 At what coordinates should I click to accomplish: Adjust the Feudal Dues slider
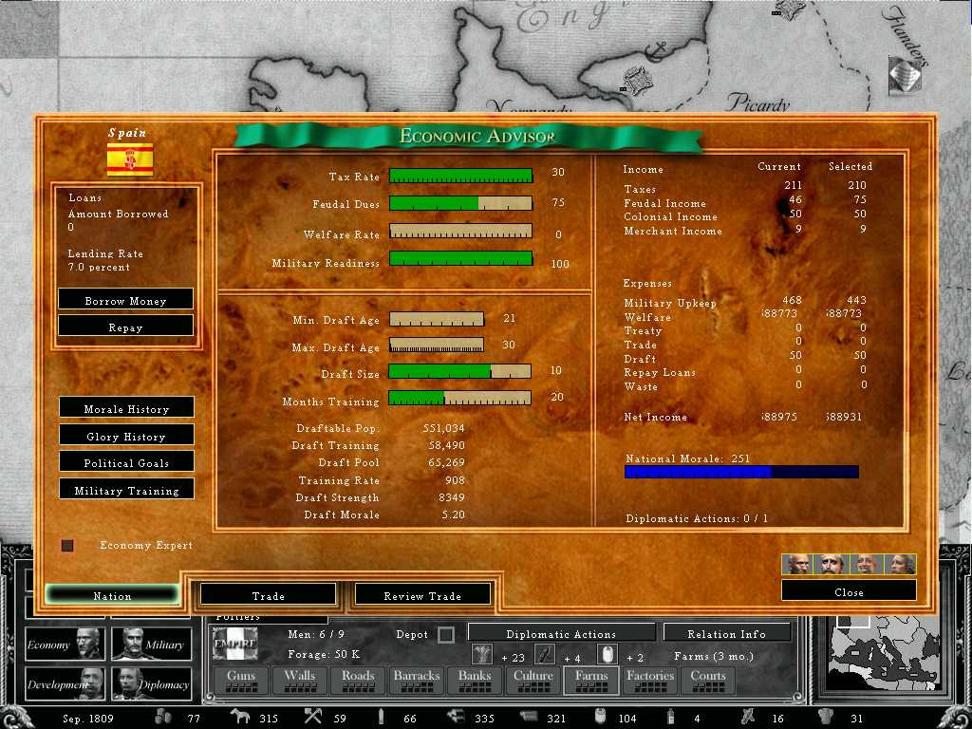click(x=460, y=203)
